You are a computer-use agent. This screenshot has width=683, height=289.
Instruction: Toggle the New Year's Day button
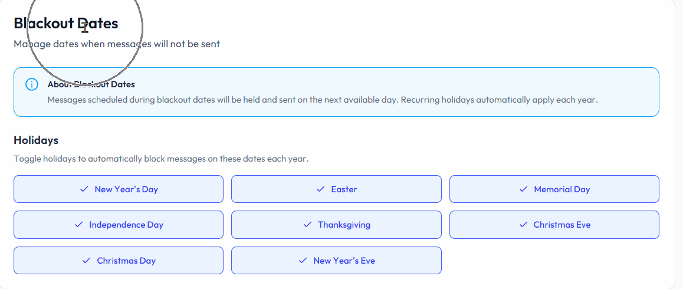tap(119, 189)
